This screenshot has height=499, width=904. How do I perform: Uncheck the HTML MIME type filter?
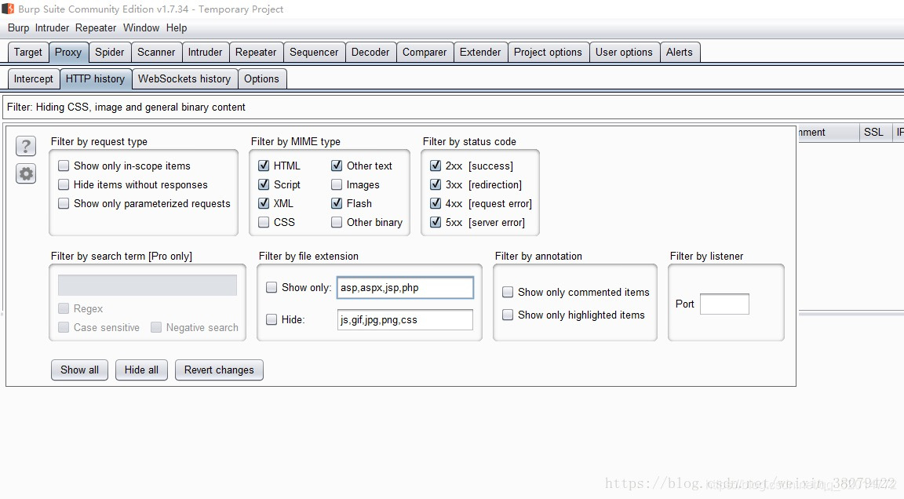[264, 166]
